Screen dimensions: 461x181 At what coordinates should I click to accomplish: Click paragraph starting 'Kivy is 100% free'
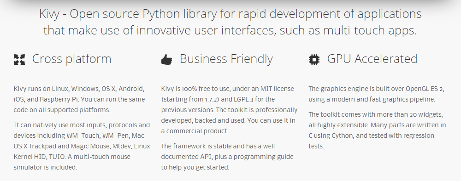[229, 110]
